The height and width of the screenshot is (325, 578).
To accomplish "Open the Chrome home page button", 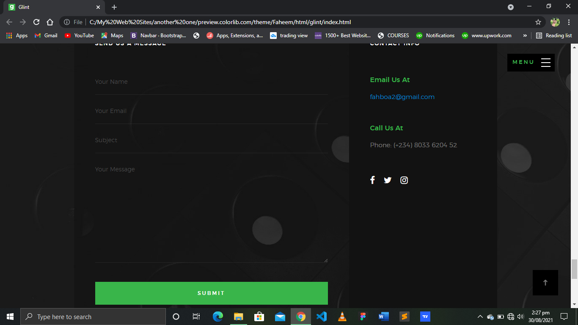I will [x=50, y=22].
